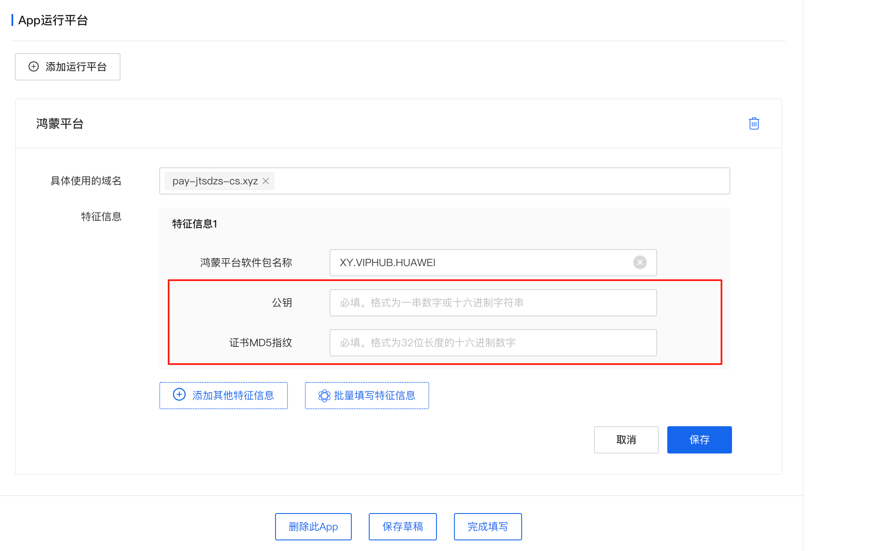
Task: Open 批量填写特征信息 batch fill option
Action: pyautogui.click(x=366, y=395)
